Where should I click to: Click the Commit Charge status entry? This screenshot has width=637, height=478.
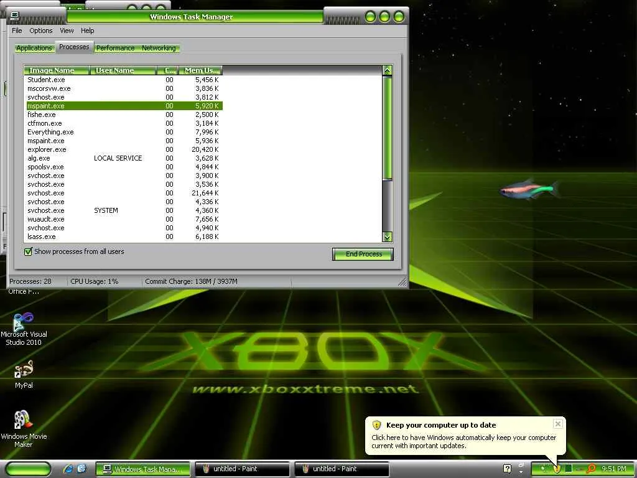pos(192,281)
